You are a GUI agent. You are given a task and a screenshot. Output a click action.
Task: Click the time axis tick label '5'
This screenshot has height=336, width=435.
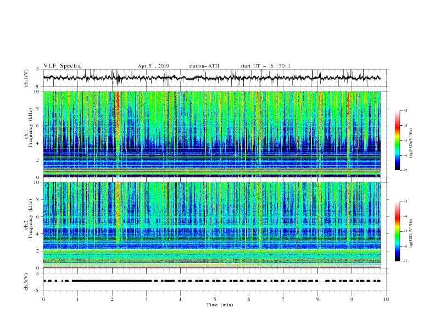click(215, 299)
